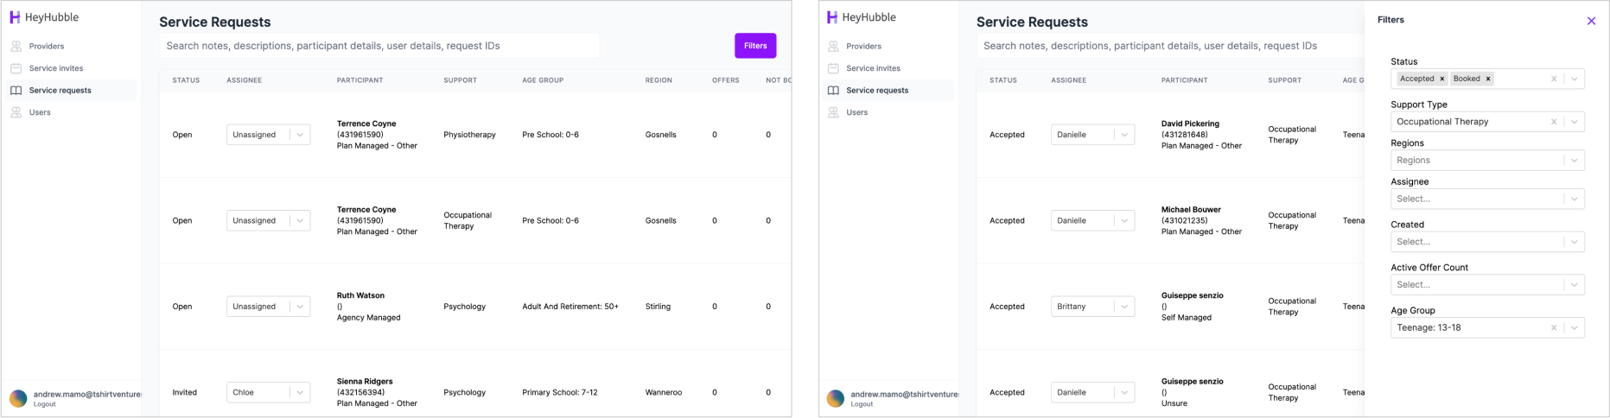Expand the Status filter dropdown chevron

(1575, 79)
